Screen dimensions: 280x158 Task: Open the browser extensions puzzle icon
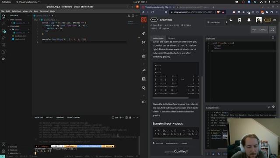267,12
